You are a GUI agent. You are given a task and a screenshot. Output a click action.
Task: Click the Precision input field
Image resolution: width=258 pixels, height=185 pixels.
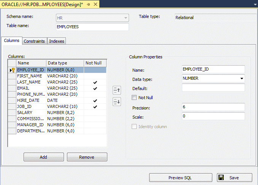point(213,107)
